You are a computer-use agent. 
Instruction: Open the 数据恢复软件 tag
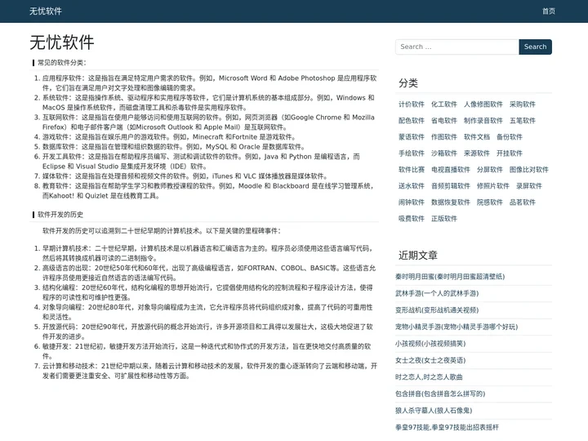(450, 203)
